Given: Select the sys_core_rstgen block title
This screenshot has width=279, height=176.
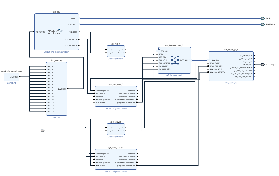Looking at the screenshot, I should [116, 147].
